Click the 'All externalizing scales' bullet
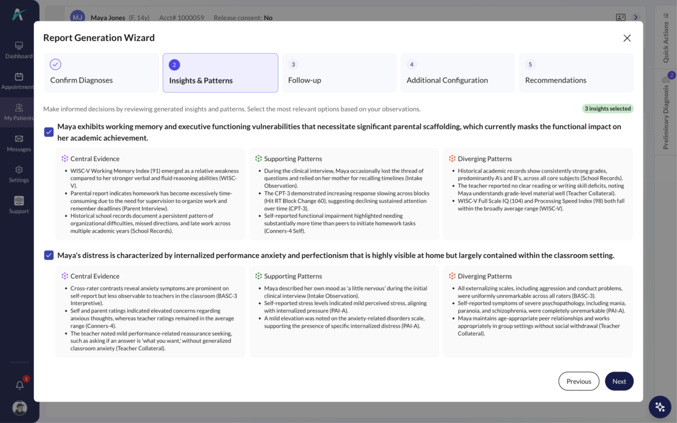677x423 pixels. click(x=540, y=292)
